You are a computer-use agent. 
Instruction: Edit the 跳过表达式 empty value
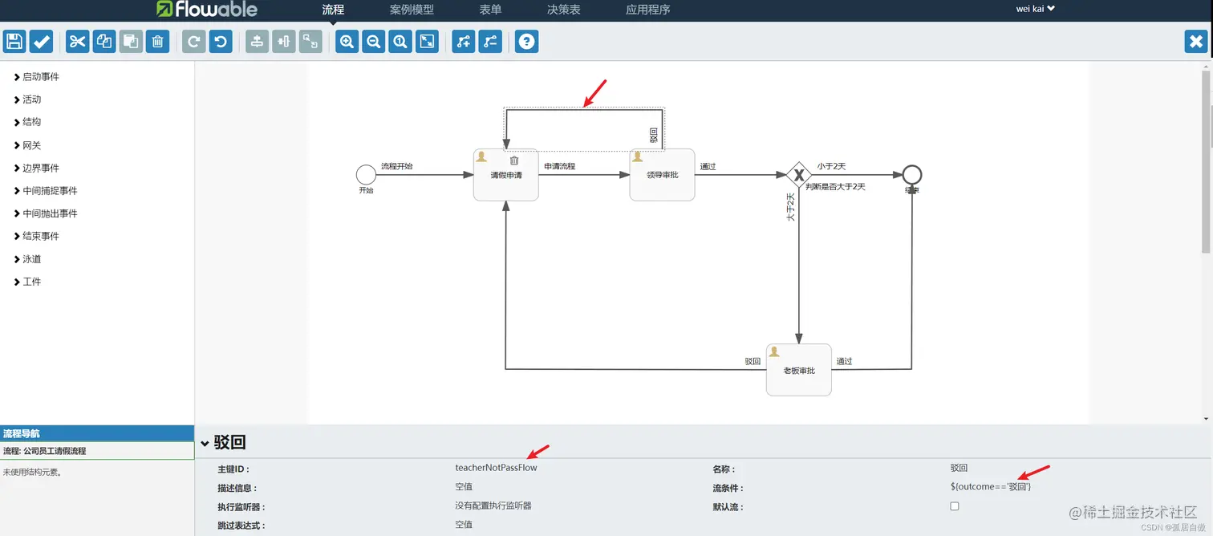(464, 525)
